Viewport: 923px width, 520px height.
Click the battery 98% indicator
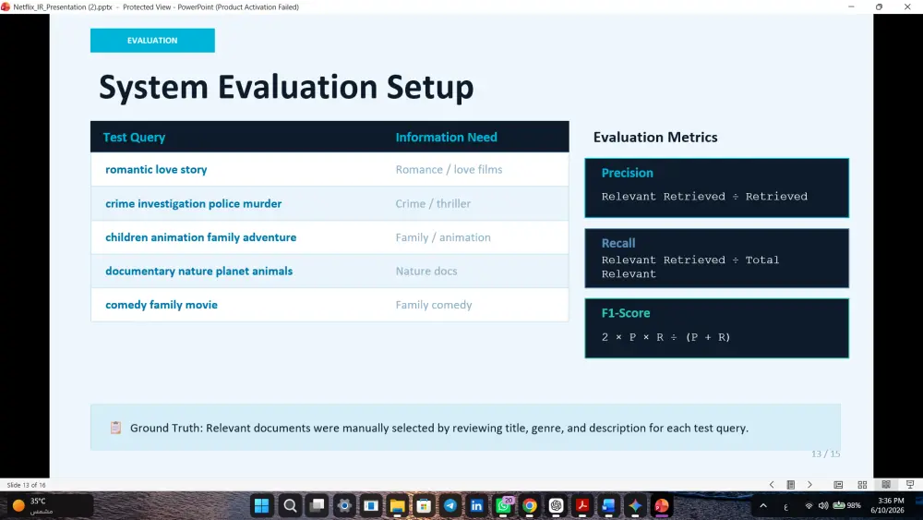[x=846, y=506]
